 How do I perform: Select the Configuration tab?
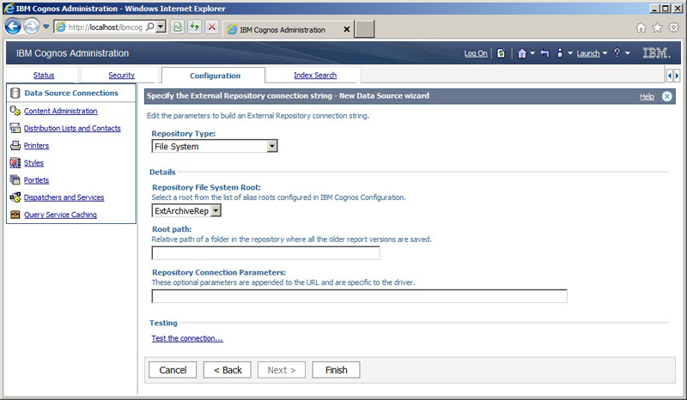(216, 76)
